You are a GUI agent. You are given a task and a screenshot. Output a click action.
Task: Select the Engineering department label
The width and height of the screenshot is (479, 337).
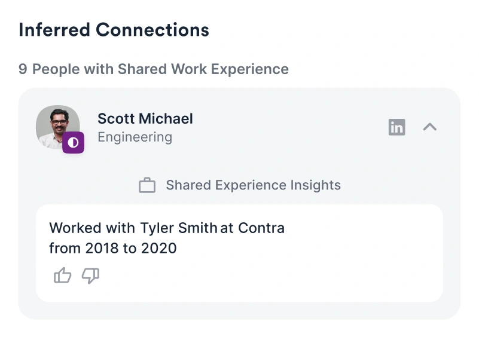click(x=135, y=137)
